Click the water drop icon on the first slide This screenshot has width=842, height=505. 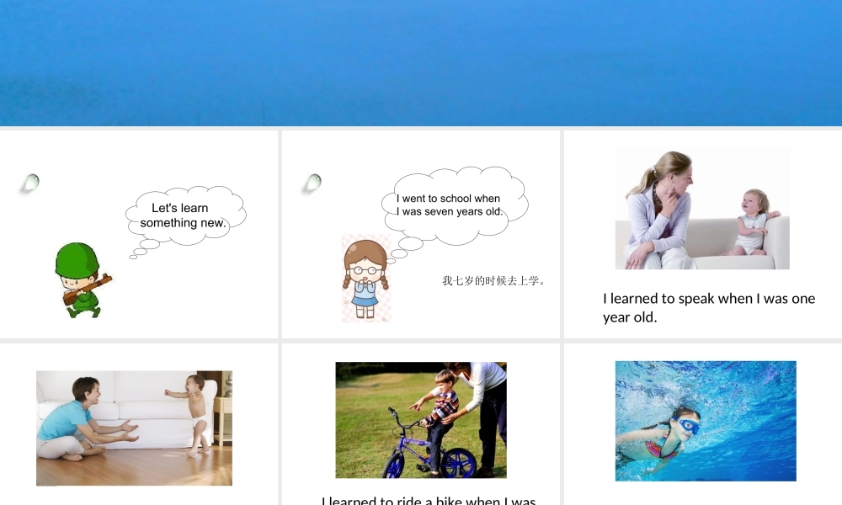pyautogui.click(x=31, y=182)
